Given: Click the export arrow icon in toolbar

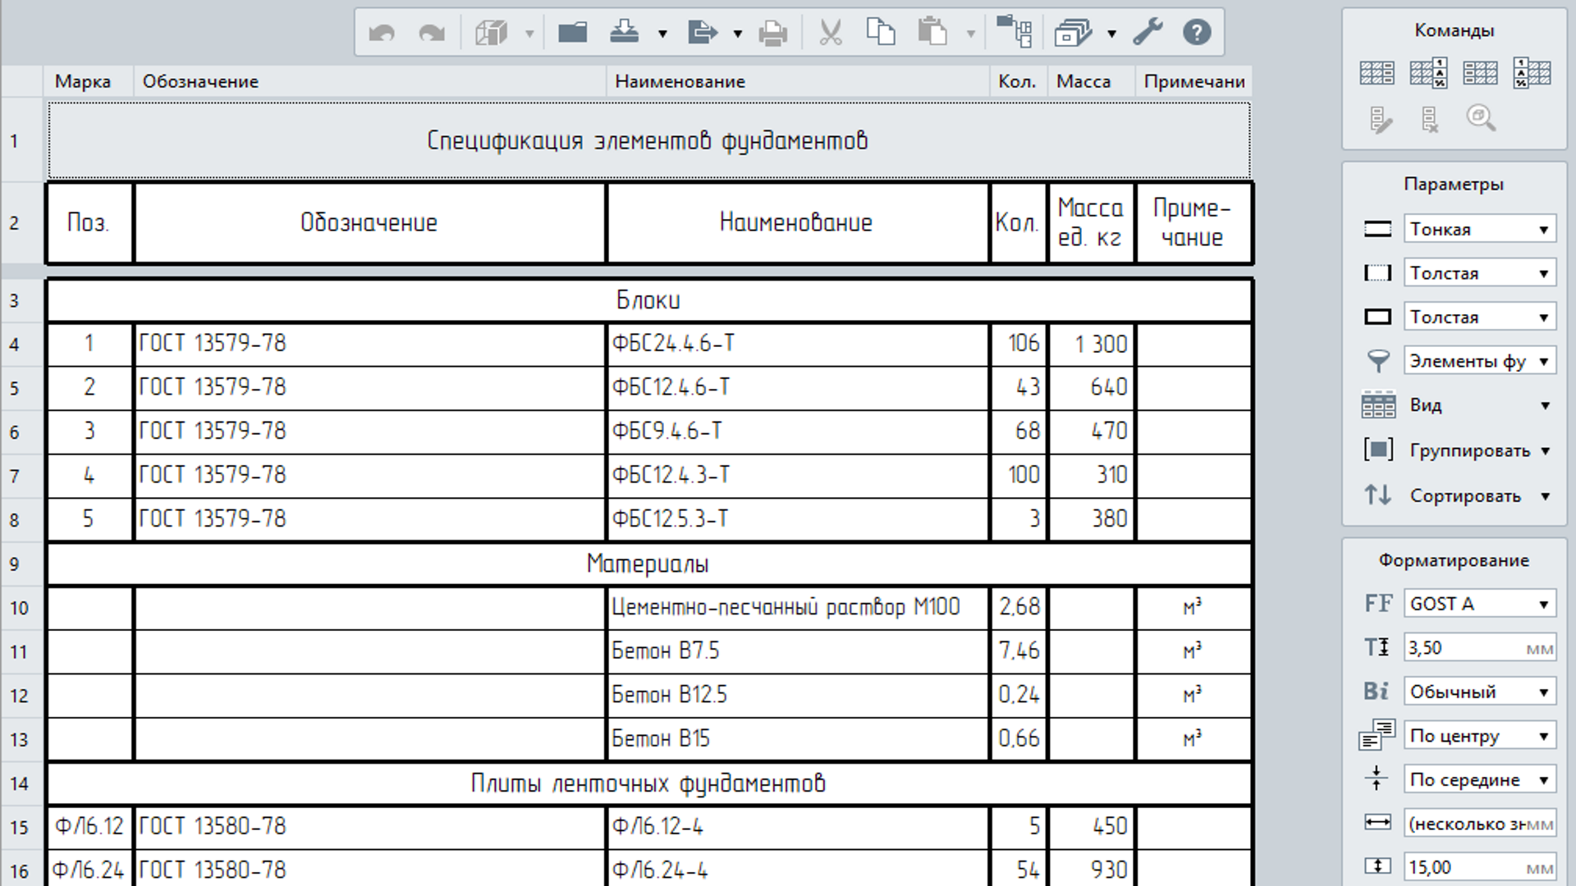Looking at the screenshot, I should click(702, 33).
